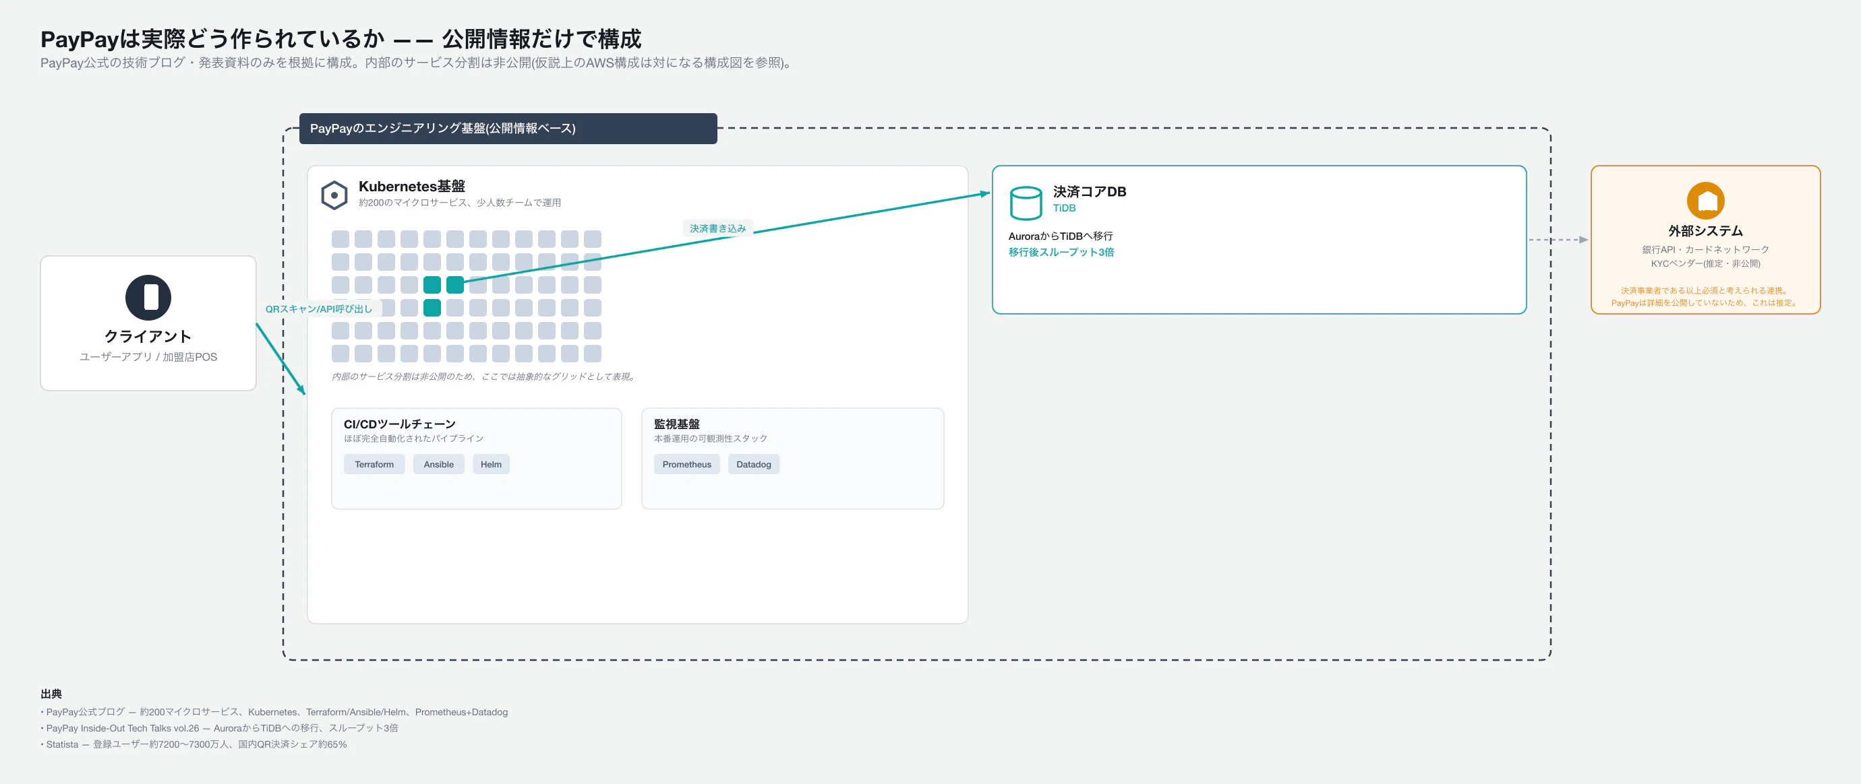Click the CI/CDツールチェーン heading

399,424
